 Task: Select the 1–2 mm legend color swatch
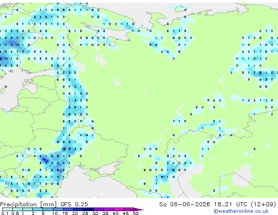[x=28, y=209]
